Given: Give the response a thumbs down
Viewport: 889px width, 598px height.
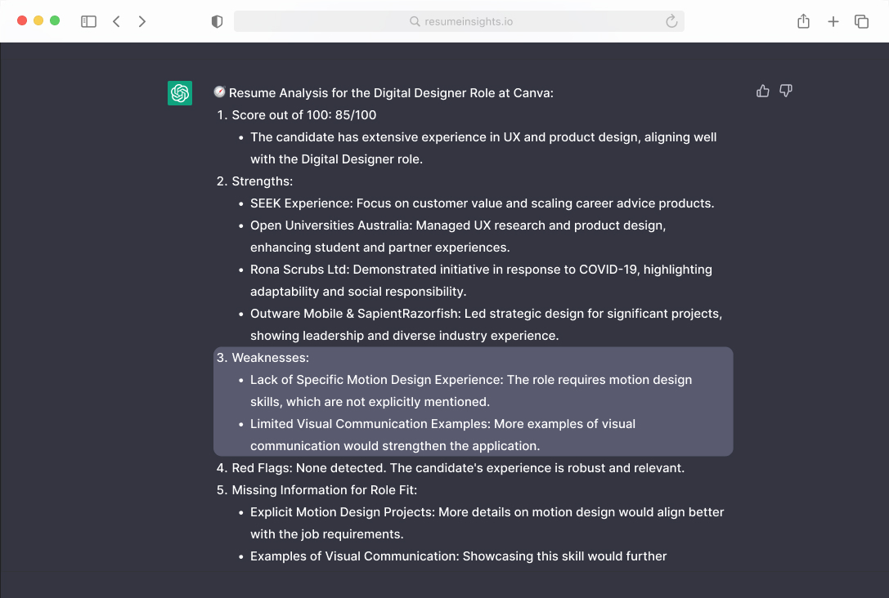Looking at the screenshot, I should pos(786,91).
